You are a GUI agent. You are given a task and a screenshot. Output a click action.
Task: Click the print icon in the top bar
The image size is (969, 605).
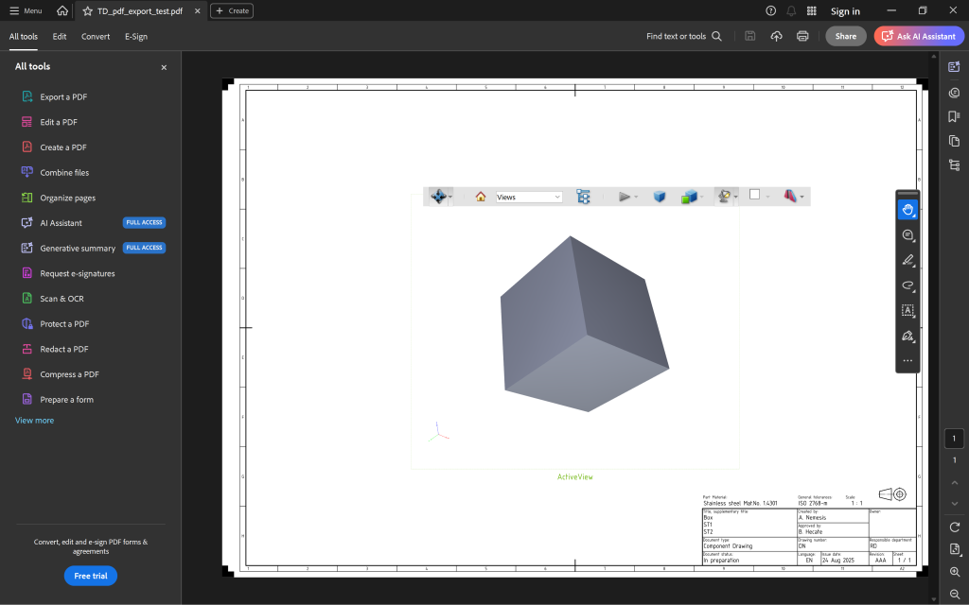point(802,36)
